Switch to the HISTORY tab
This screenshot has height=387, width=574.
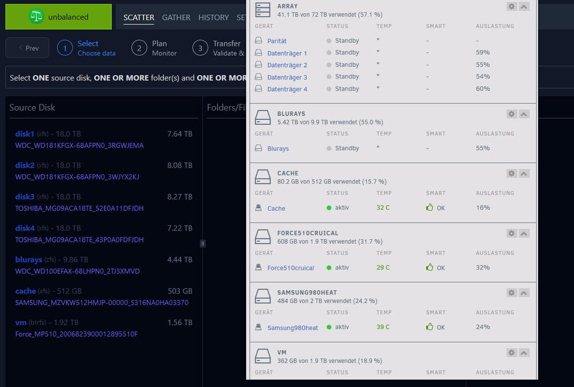(214, 17)
